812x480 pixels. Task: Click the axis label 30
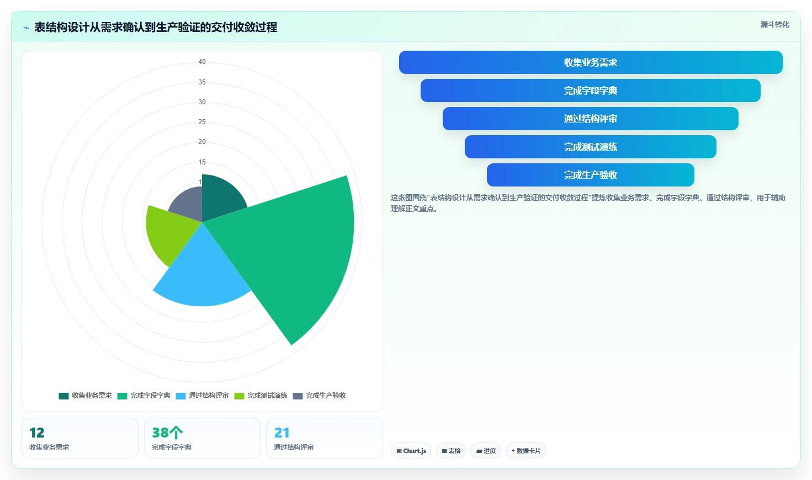point(202,102)
